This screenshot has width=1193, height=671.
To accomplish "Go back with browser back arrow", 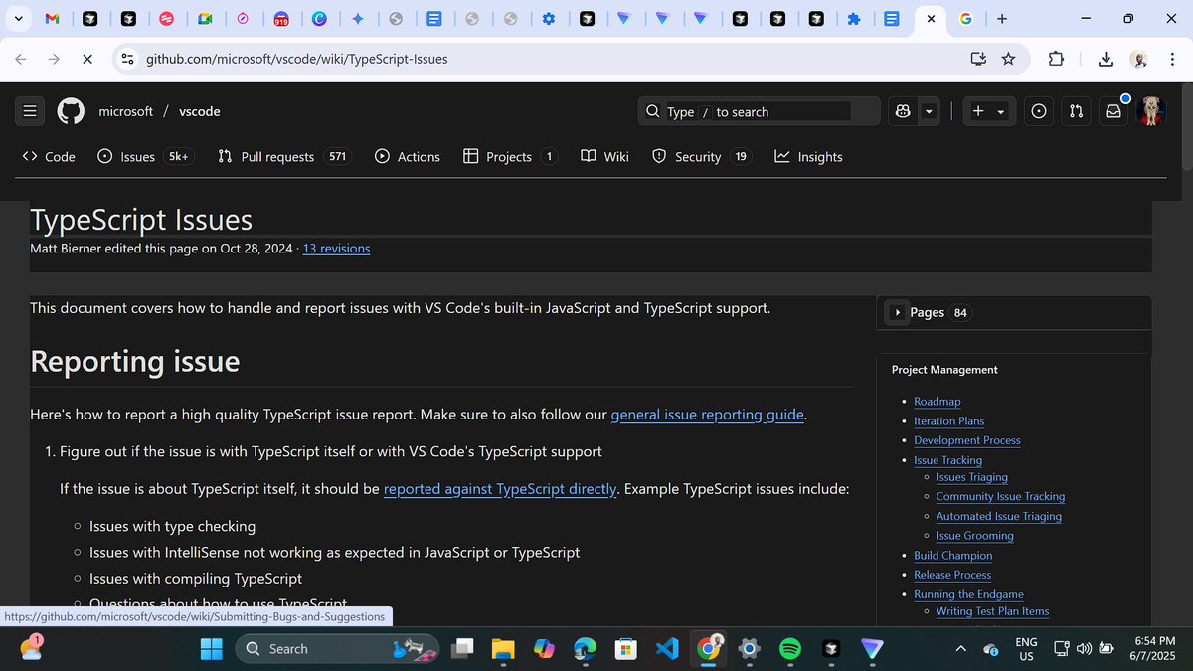I will tap(21, 59).
